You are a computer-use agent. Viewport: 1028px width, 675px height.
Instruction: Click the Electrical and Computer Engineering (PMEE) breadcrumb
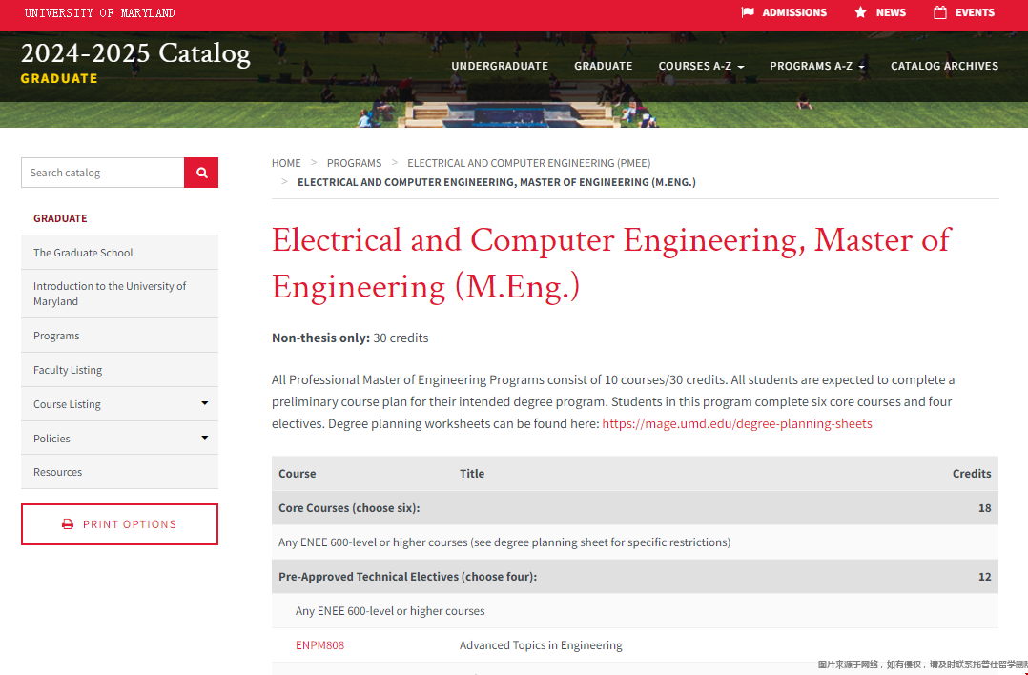click(x=529, y=162)
